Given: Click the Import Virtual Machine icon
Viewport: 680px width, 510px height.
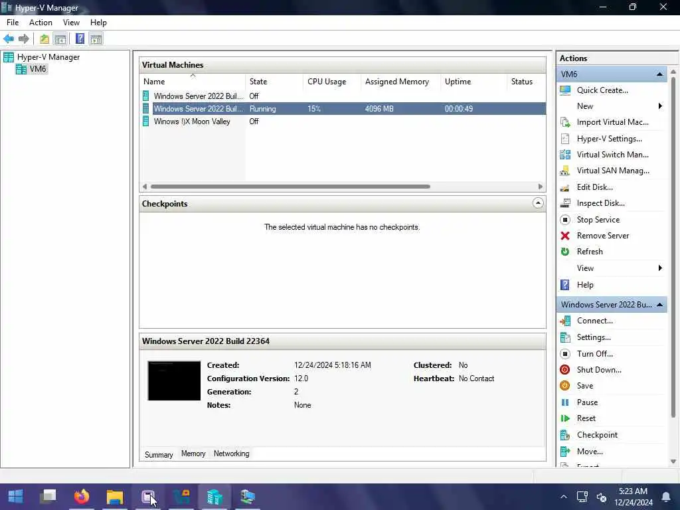Looking at the screenshot, I should pos(565,122).
